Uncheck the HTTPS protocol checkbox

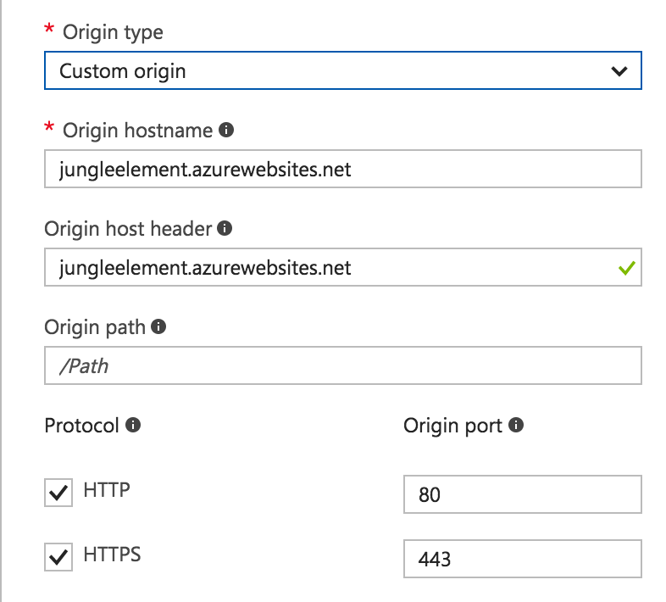58,556
